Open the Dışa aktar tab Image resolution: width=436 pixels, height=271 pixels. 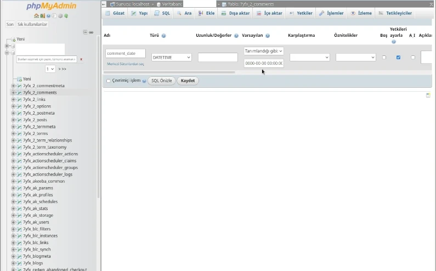pos(235,13)
